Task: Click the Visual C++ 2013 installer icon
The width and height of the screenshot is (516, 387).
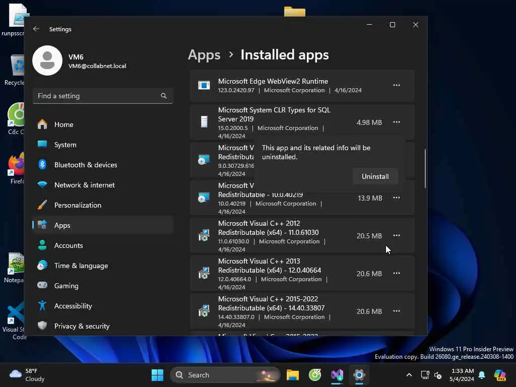Action: pos(204,274)
